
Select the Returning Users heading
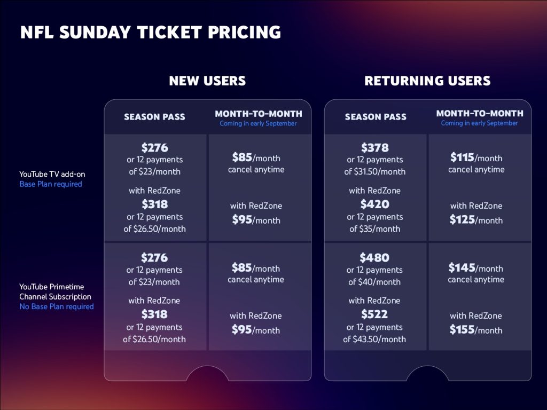(x=427, y=81)
